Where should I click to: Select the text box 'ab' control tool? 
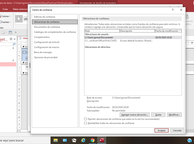pyautogui.click(x=26, y=19)
